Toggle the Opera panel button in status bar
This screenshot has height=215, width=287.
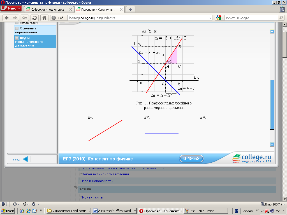4,204
